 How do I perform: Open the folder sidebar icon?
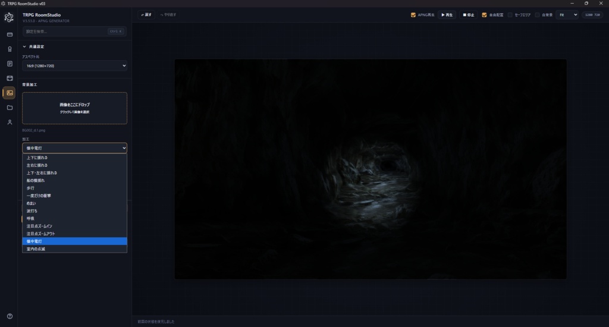click(10, 108)
